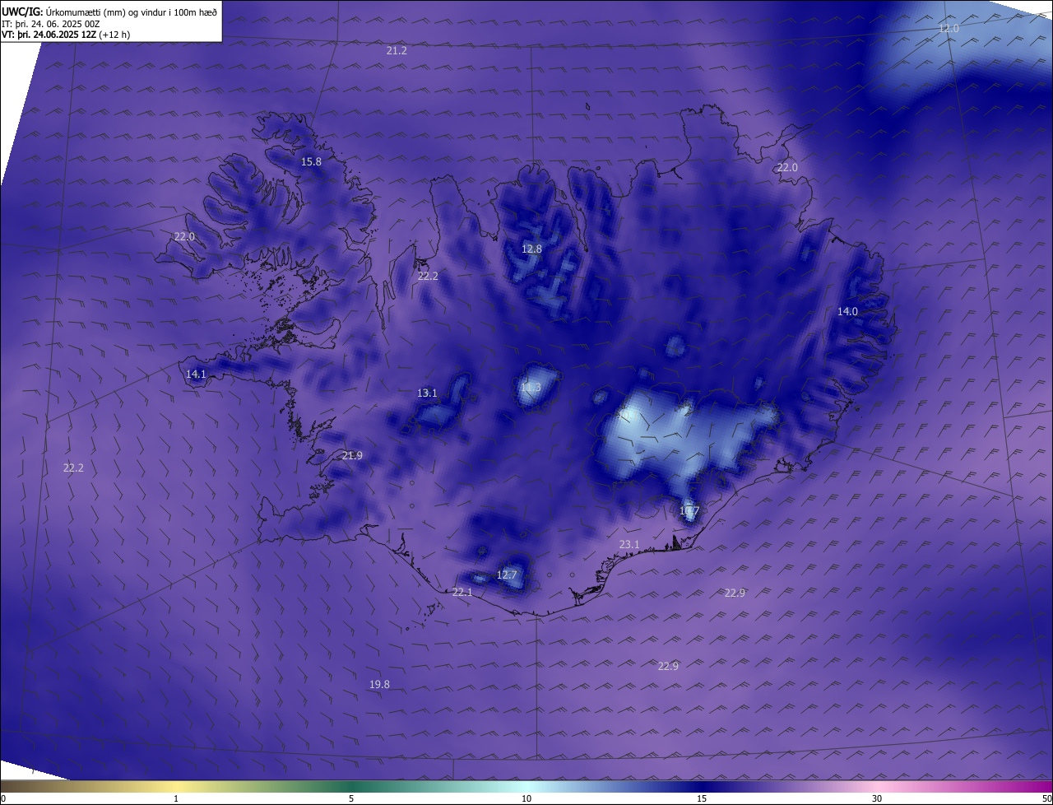Viewport: 1053px width, 805px height.
Task: Click the 23.1 value label
Action: click(629, 545)
